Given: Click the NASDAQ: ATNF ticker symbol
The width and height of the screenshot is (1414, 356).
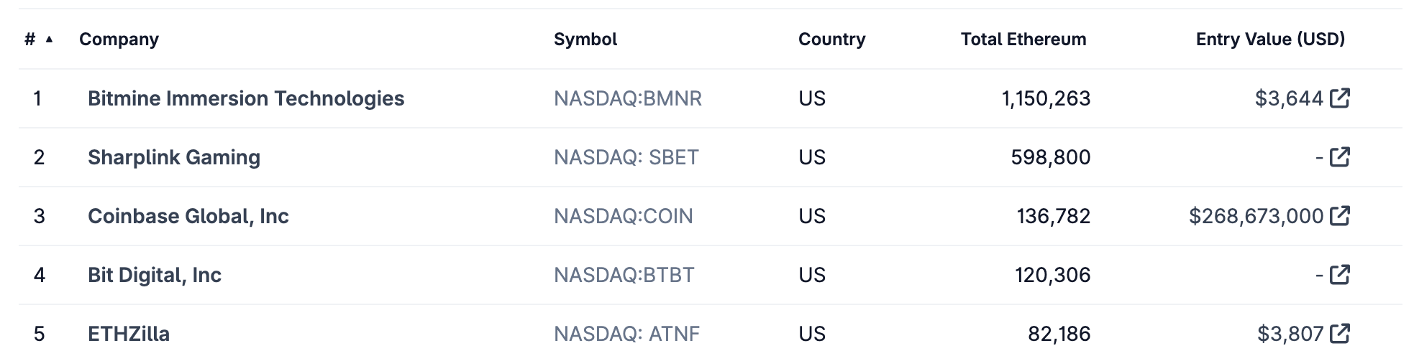Looking at the screenshot, I should click(x=626, y=334).
